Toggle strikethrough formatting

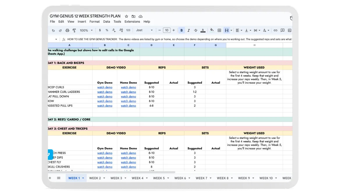195,30
